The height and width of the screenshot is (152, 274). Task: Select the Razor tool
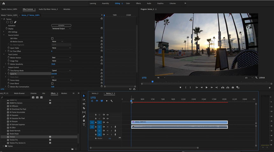point(84,108)
